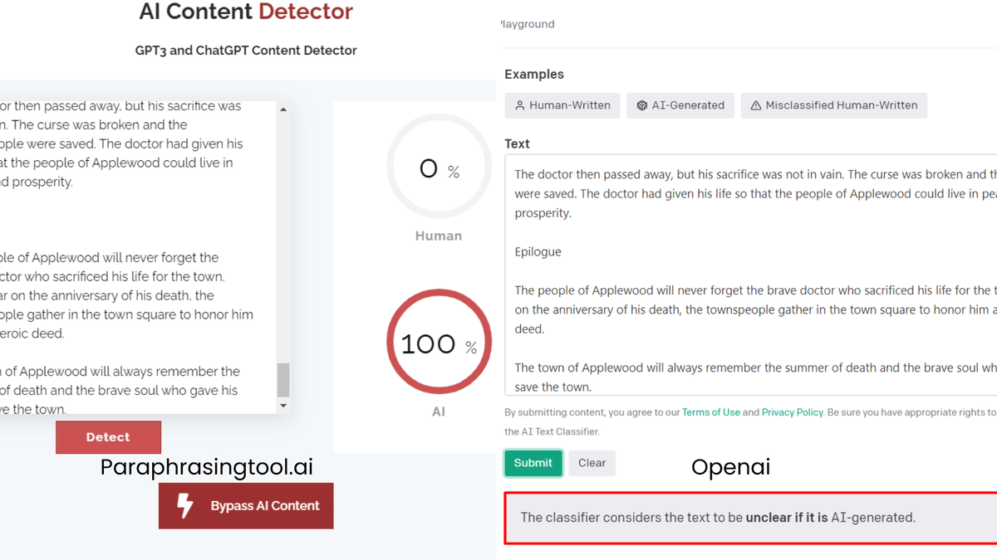Click the 'Examples' label

click(534, 75)
